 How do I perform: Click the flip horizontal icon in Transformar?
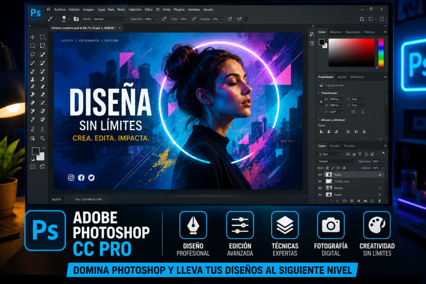(354, 112)
